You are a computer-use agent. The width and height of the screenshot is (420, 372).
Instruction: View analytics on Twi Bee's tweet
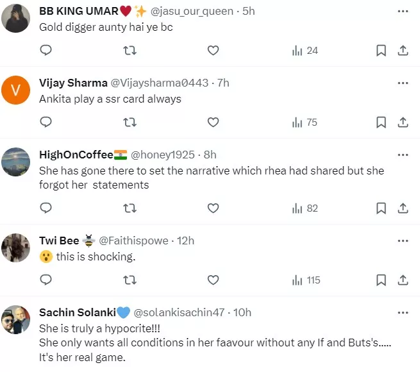pos(306,280)
